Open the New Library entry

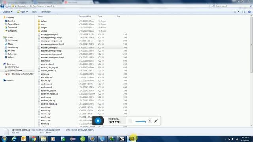(13, 47)
